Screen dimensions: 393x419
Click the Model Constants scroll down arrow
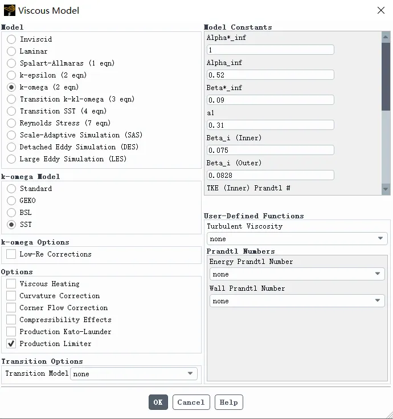tap(386, 189)
